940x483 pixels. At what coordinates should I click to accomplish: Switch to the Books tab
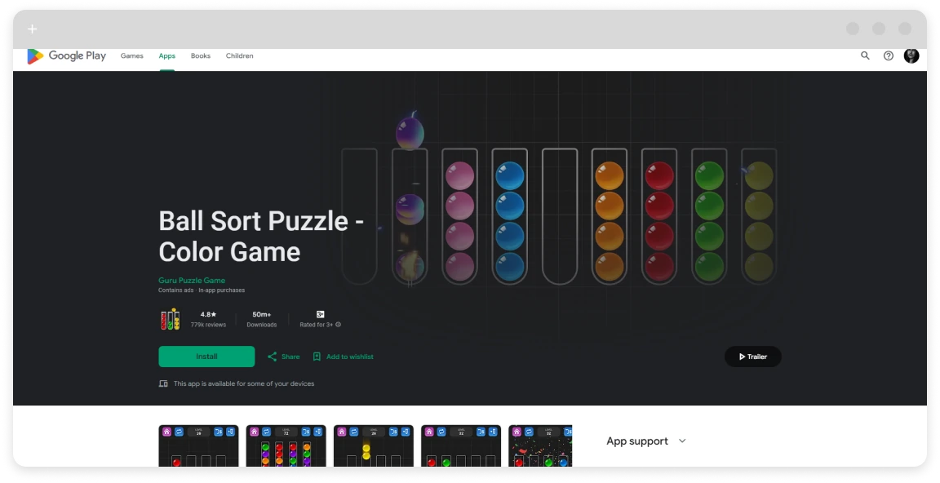click(200, 55)
